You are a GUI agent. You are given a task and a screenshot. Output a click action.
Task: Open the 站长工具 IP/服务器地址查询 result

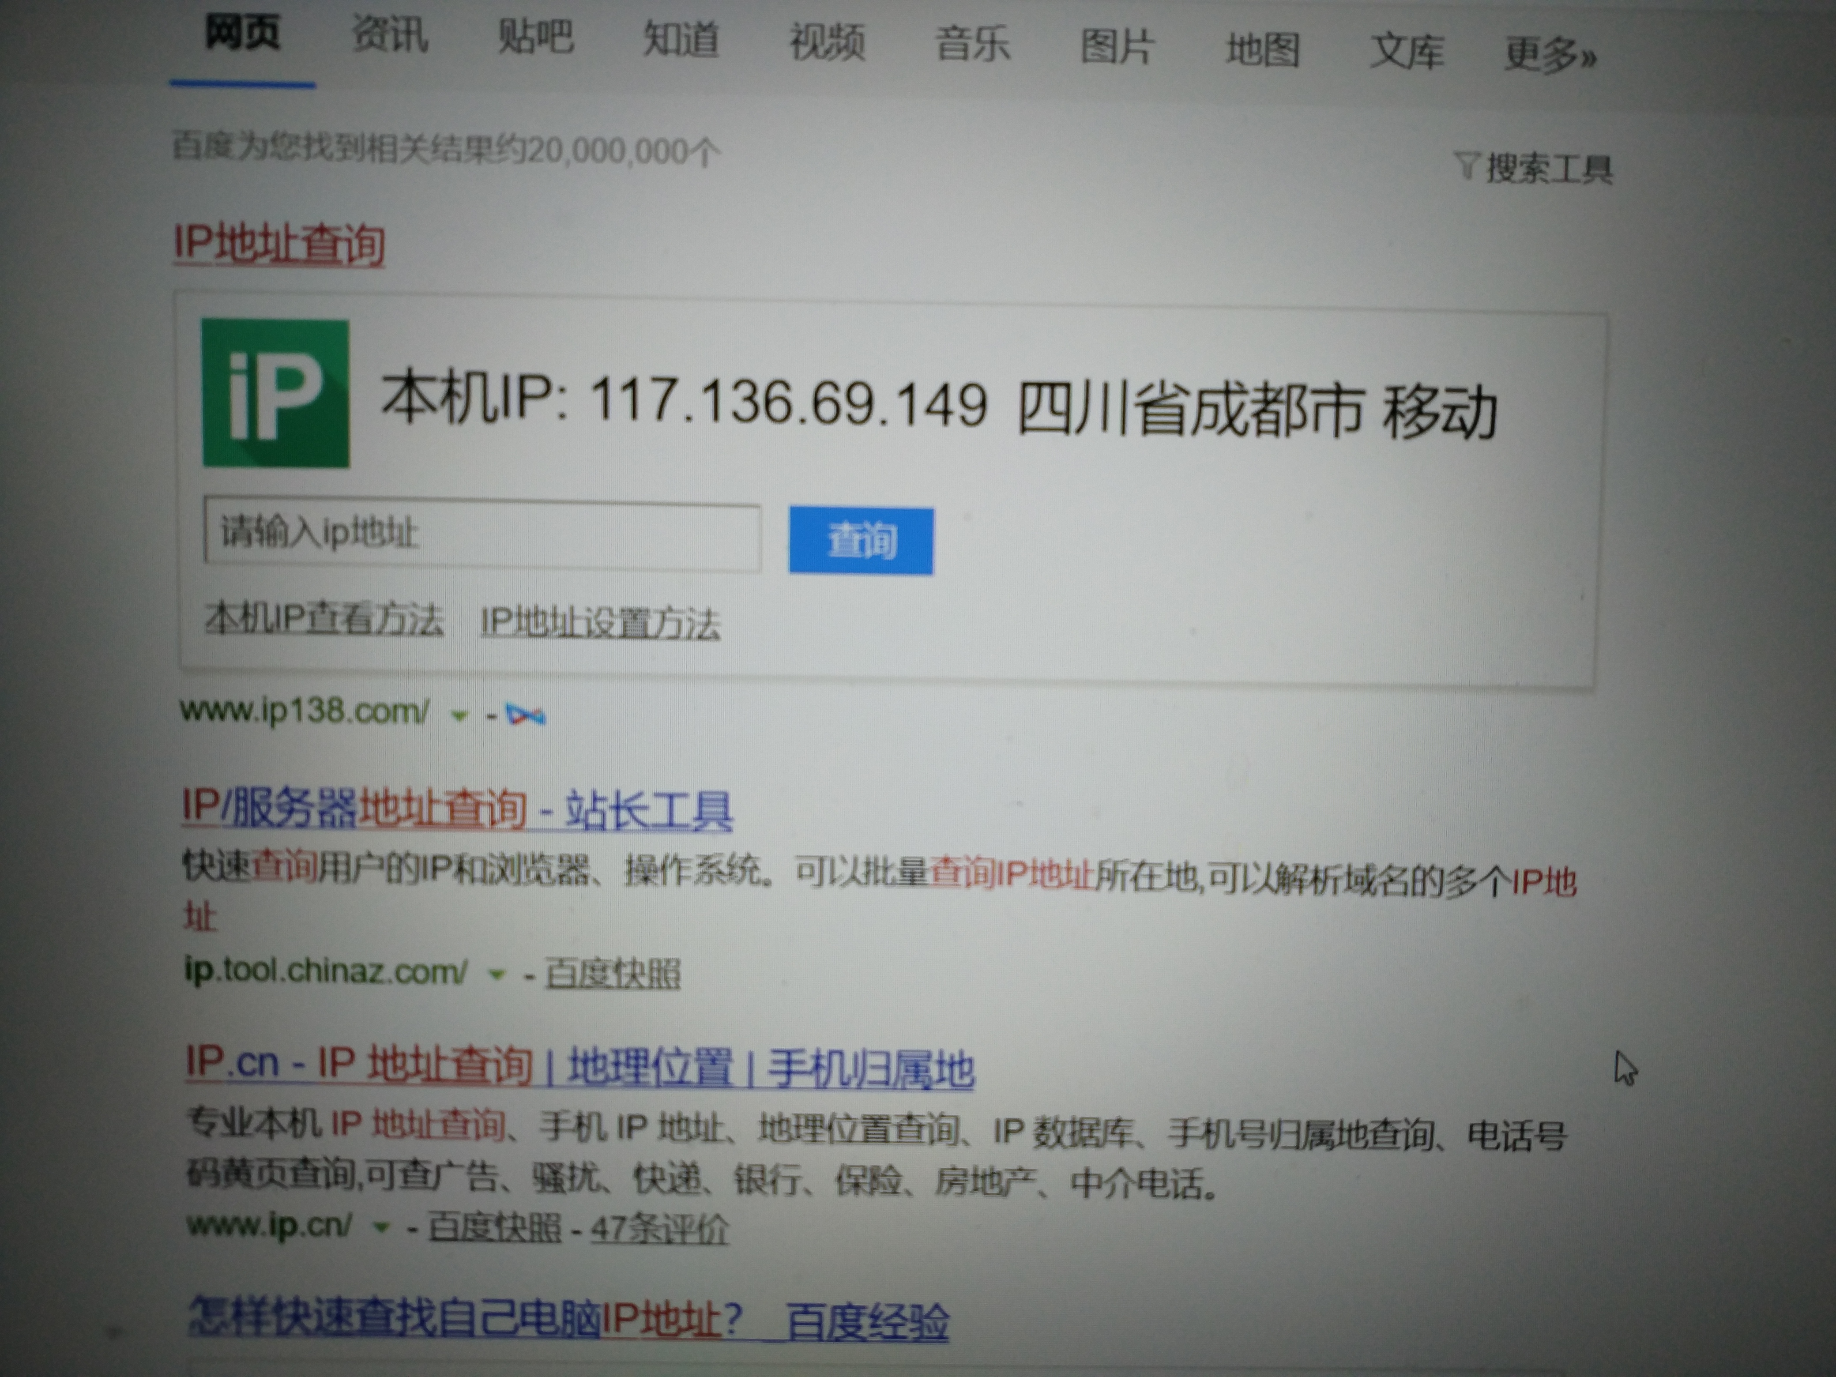pyautogui.click(x=456, y=809)
